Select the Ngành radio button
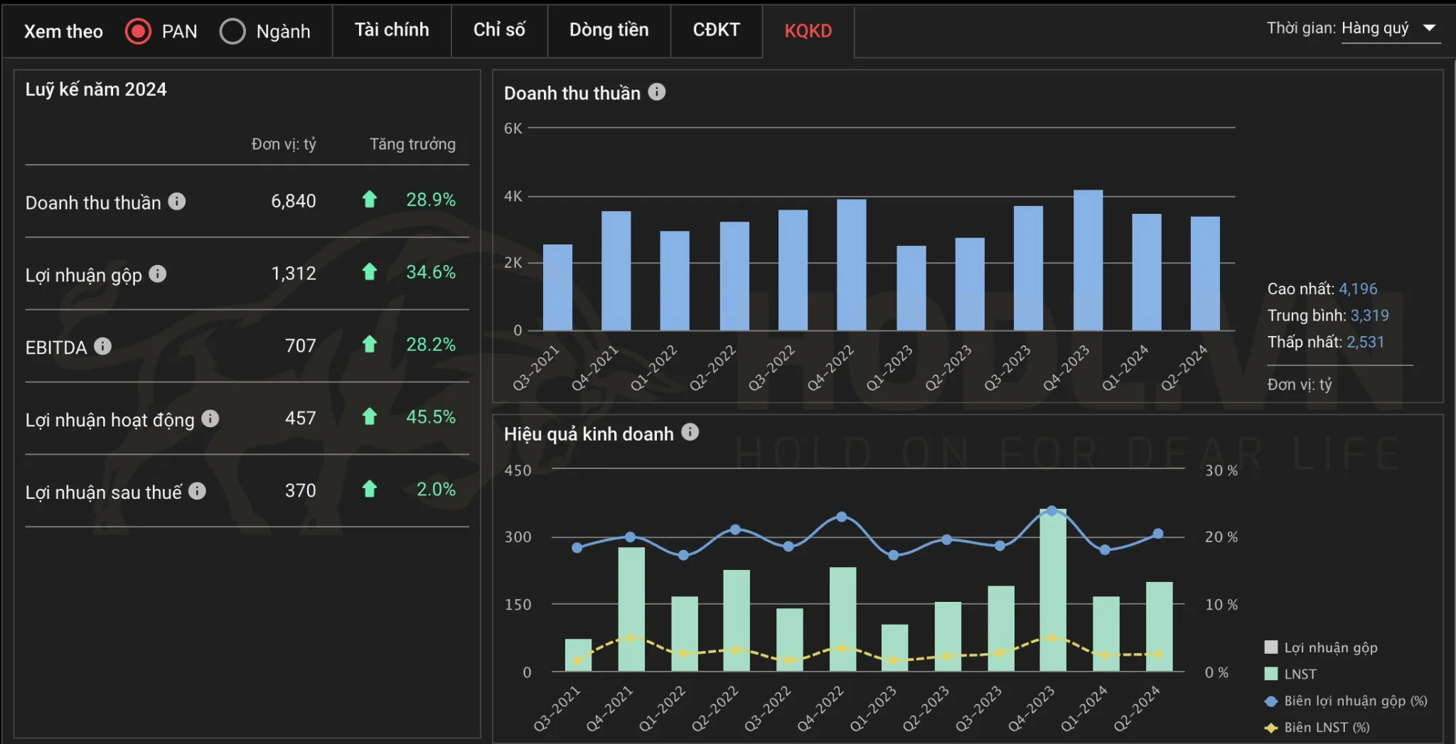Screen dimensions: 1456x744 point(232,31)
